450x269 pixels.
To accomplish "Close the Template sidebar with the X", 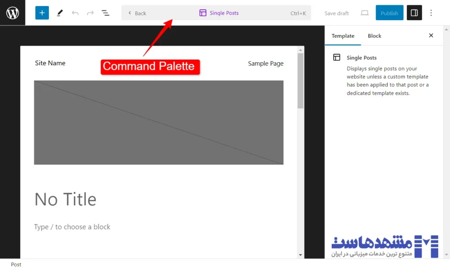I will pyautogui.click(x=431, y=36).
